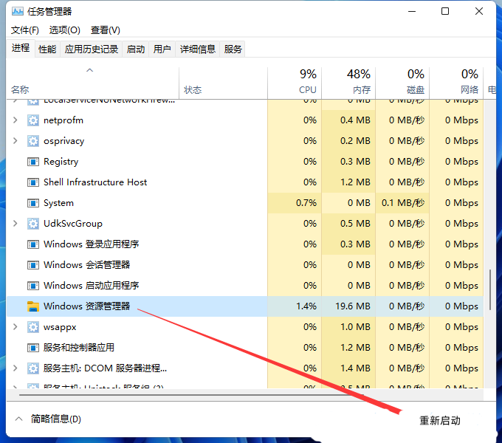Click the System process icon
Screen dimensions: 502x443
pos(32,203)
